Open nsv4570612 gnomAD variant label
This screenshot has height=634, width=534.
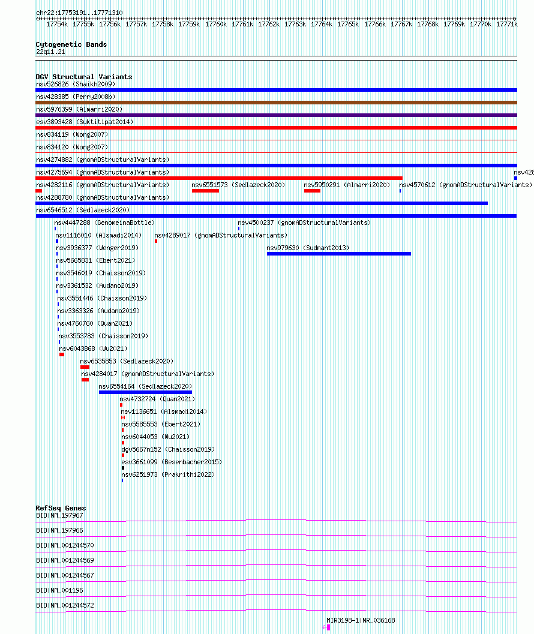[466, 185]
